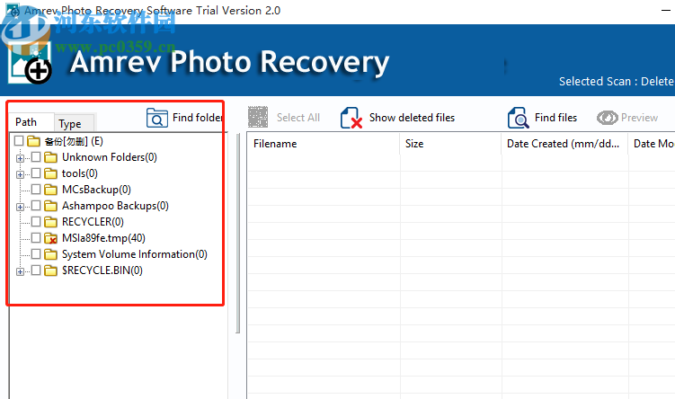675x399 pixels.
Task: Click the Find folder magnifier icon
Action: click(x=156, y=118)
